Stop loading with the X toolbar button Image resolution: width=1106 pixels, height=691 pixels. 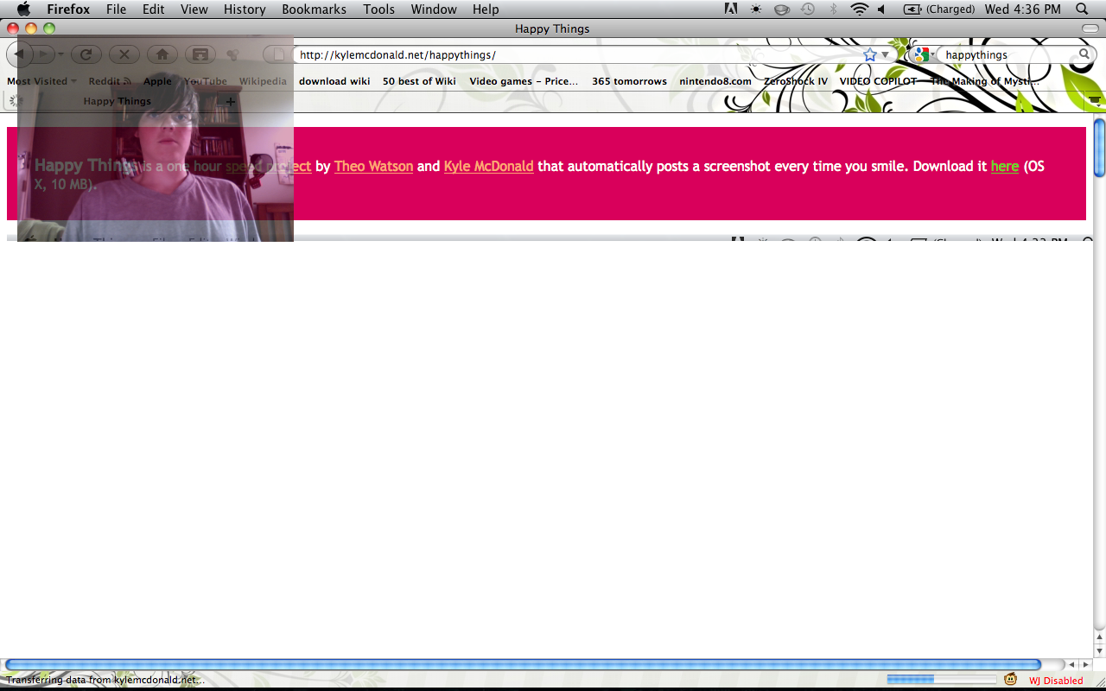[x=124, y=54]
